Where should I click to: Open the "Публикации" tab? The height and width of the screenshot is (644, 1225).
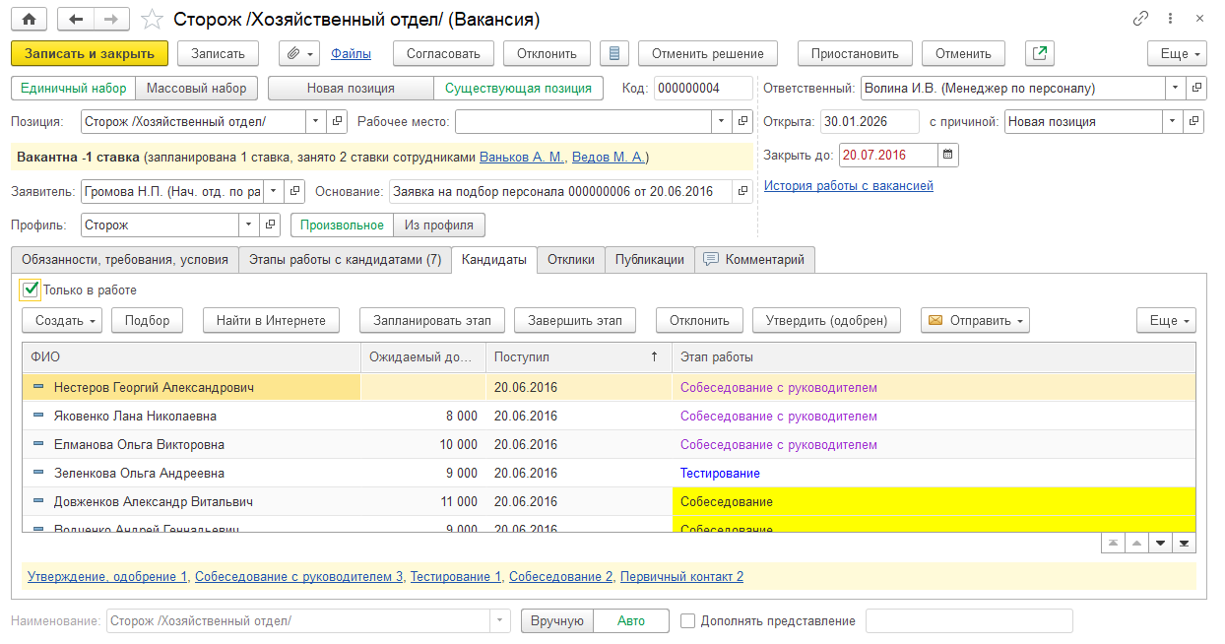tap(649, 260)
